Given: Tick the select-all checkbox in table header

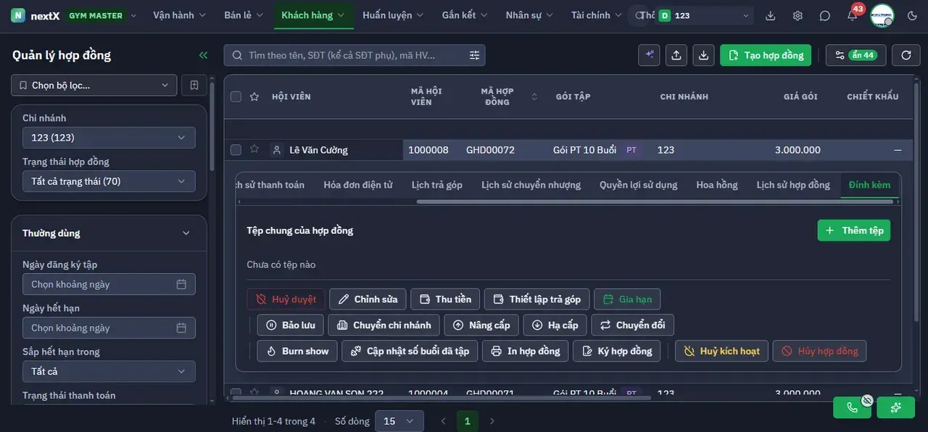Looking at the screenshot, I should click(x=236, y=96).
